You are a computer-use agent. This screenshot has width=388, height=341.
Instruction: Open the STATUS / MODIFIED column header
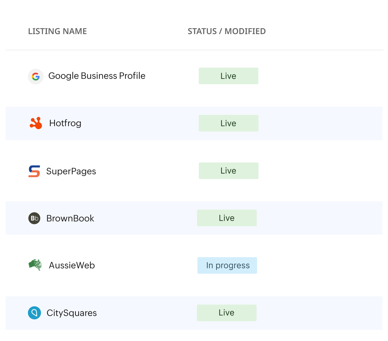coord(226,31)
